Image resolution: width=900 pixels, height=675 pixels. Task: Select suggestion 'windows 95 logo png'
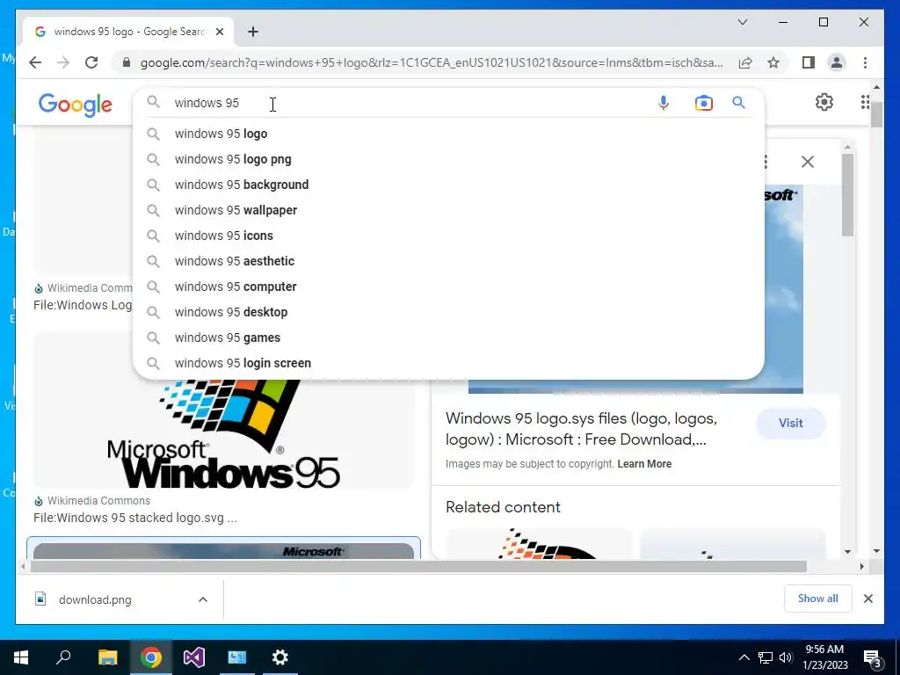click(448, 159)
